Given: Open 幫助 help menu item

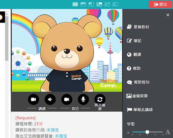Looking at the screenshot, I should click(134, 68).
